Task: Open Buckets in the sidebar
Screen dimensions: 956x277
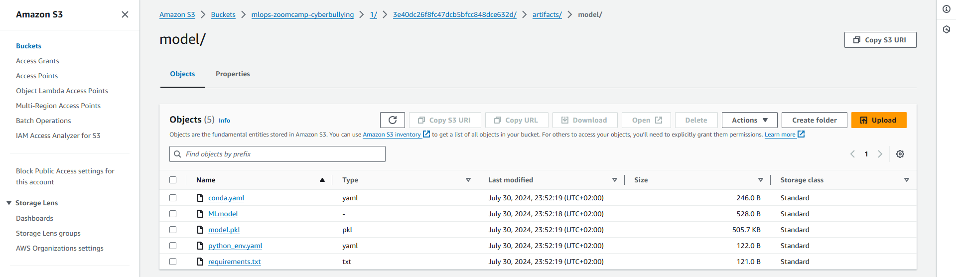Action: (28, 46)
